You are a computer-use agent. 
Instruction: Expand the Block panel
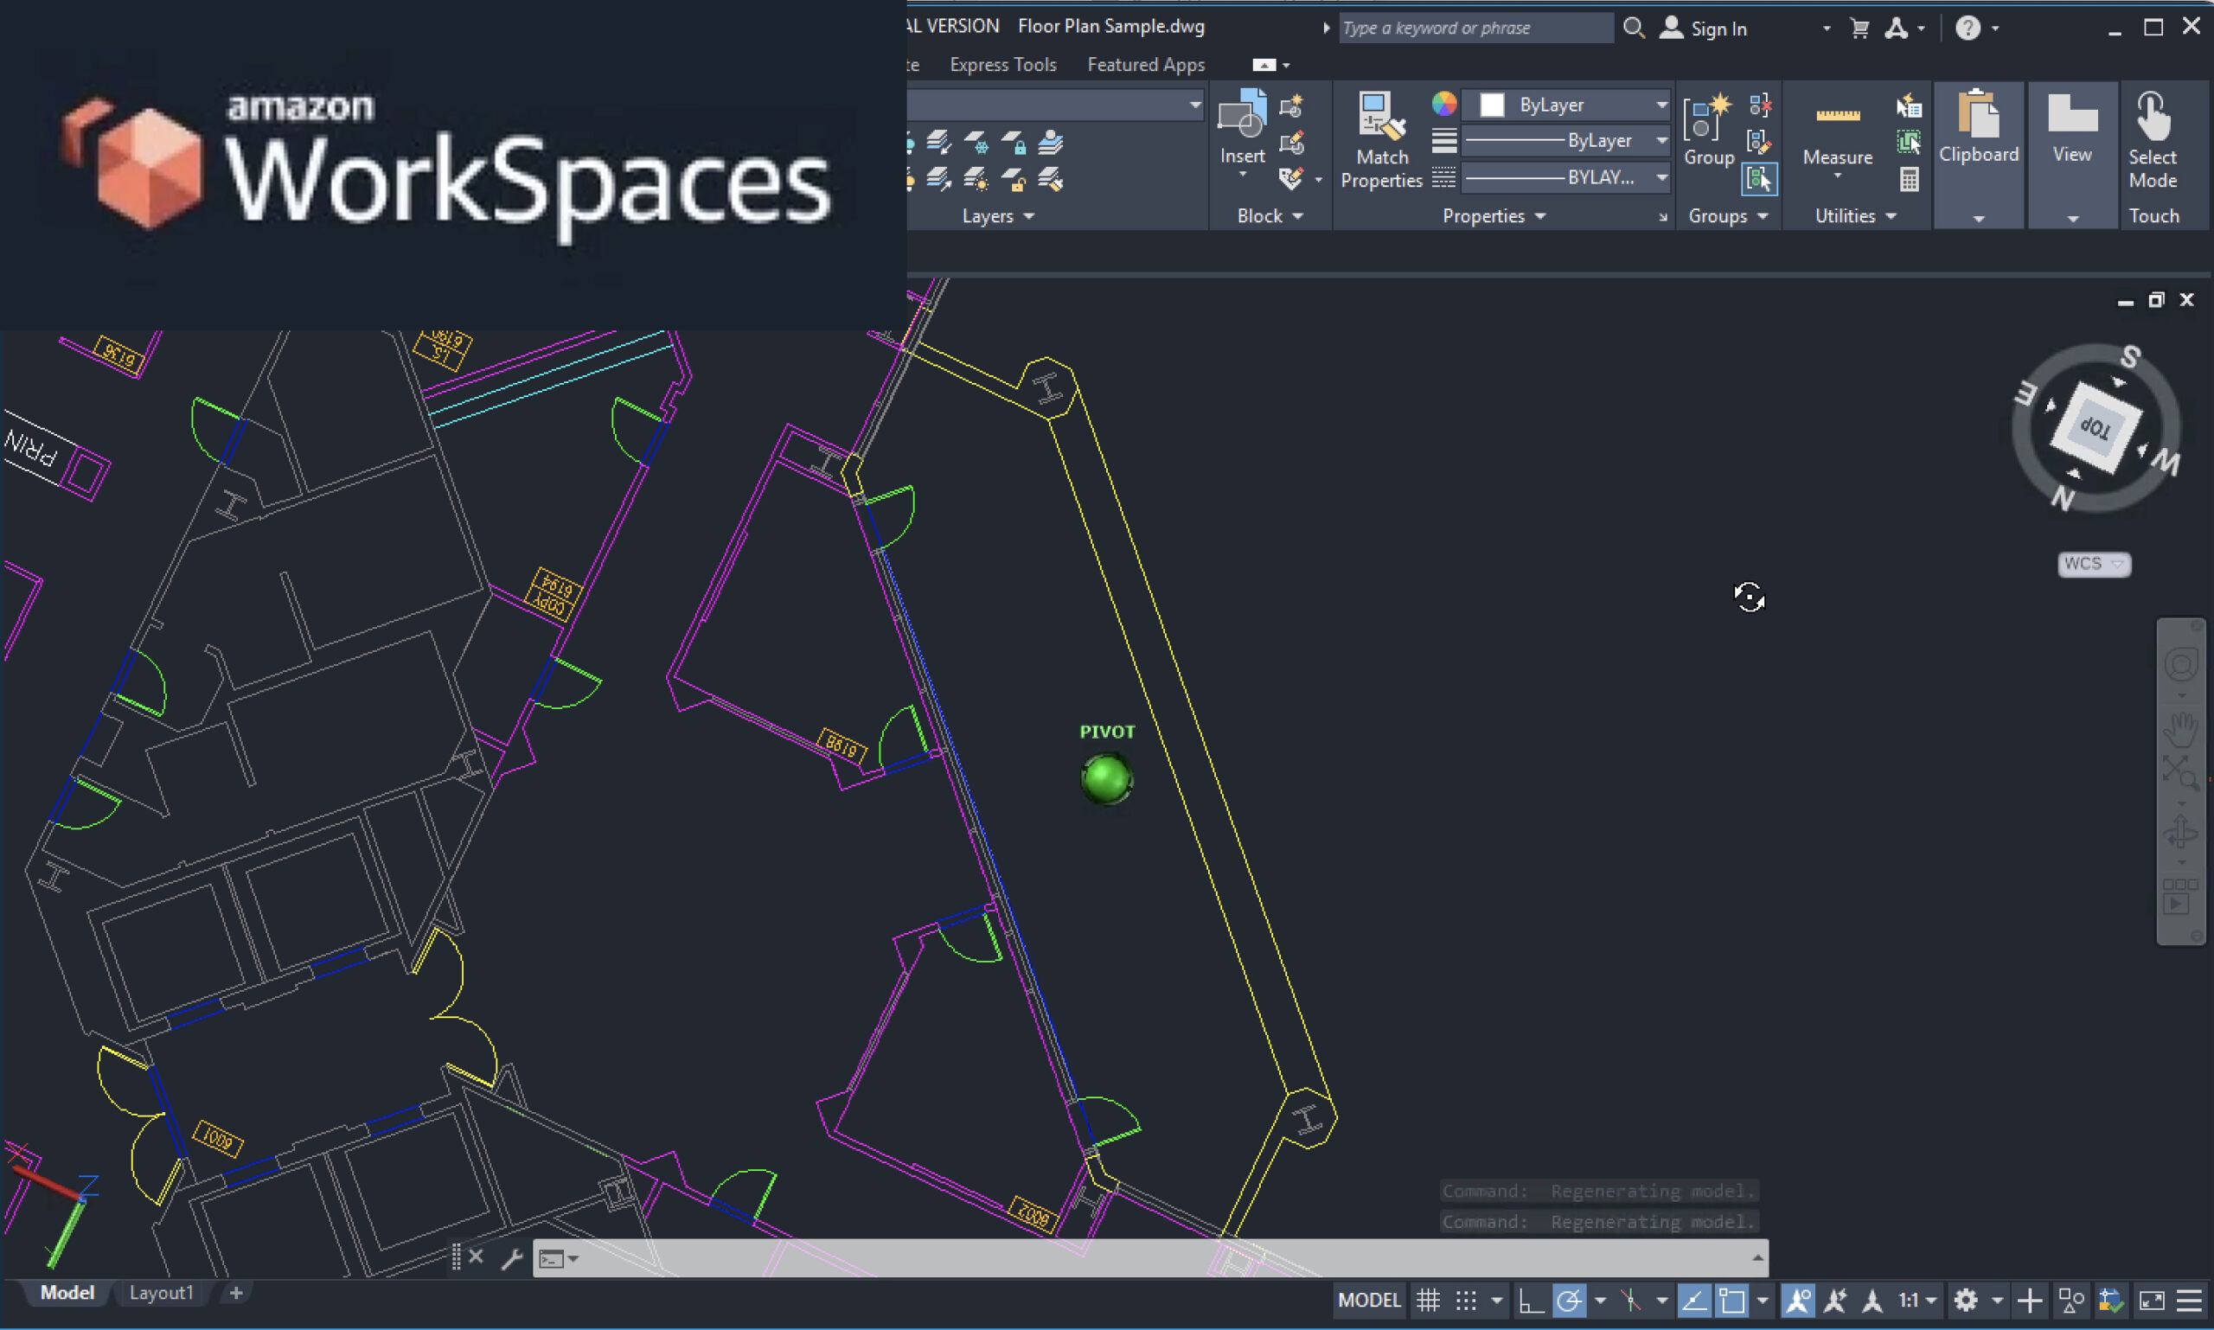[1270, 216]
